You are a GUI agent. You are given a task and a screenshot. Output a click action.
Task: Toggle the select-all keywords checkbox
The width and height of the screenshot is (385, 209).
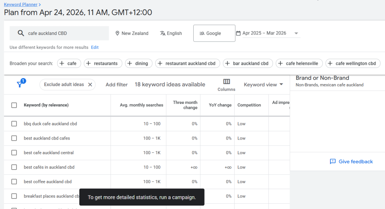coord(14,105)
